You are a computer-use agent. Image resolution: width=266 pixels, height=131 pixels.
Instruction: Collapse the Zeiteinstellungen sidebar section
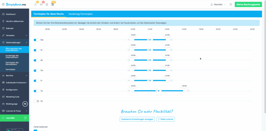click(15, 43)
